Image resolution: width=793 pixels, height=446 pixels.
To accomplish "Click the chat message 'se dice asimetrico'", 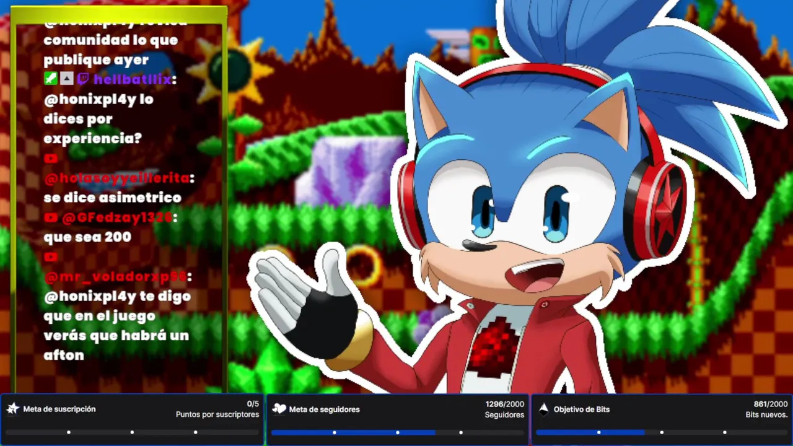I will click(x=112, y=198).
